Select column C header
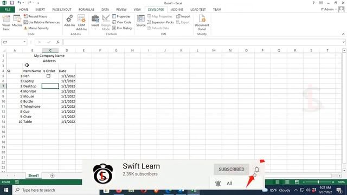Screen dimensions: 347x195 (50, 50)
